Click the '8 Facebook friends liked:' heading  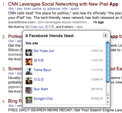point(50,36)
